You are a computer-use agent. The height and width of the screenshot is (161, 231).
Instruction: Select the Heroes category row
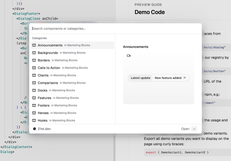(x=72, y=113)
